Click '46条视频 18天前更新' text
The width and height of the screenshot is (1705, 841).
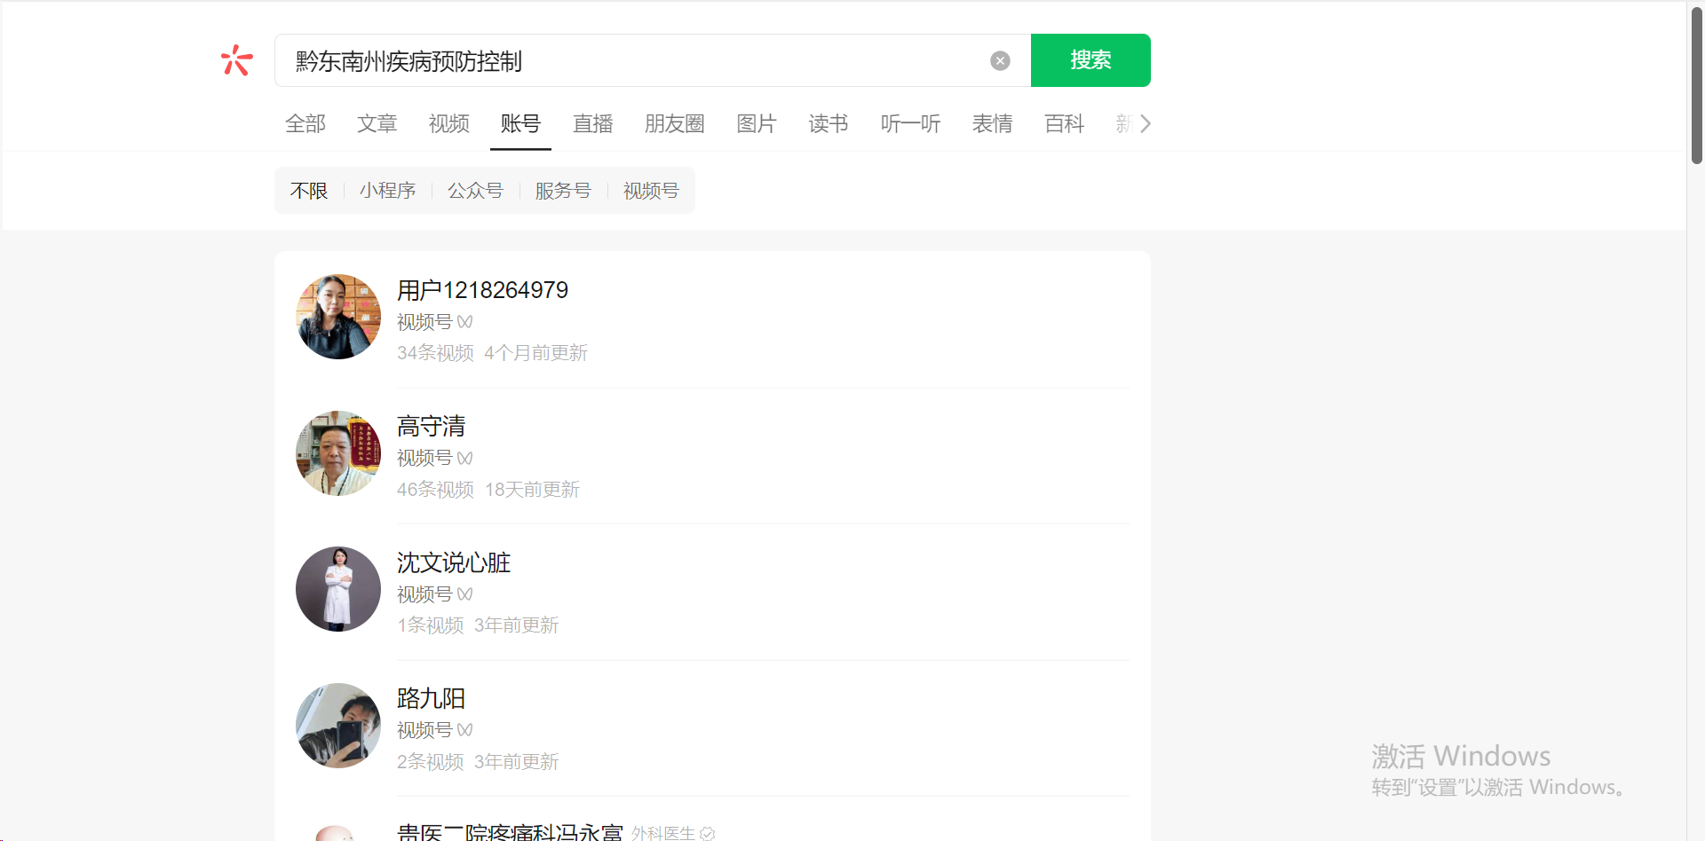(x=488, y=490)
